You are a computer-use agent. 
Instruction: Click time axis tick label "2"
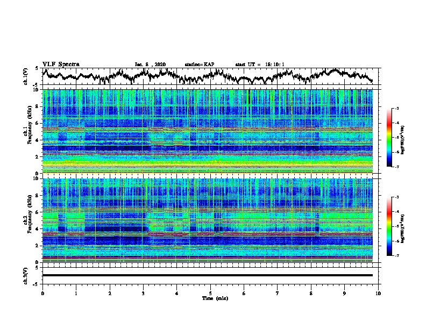[x=110, y=294]
